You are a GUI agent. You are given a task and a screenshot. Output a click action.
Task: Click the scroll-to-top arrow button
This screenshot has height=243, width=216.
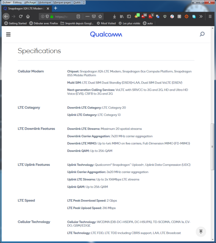(201, 232)
